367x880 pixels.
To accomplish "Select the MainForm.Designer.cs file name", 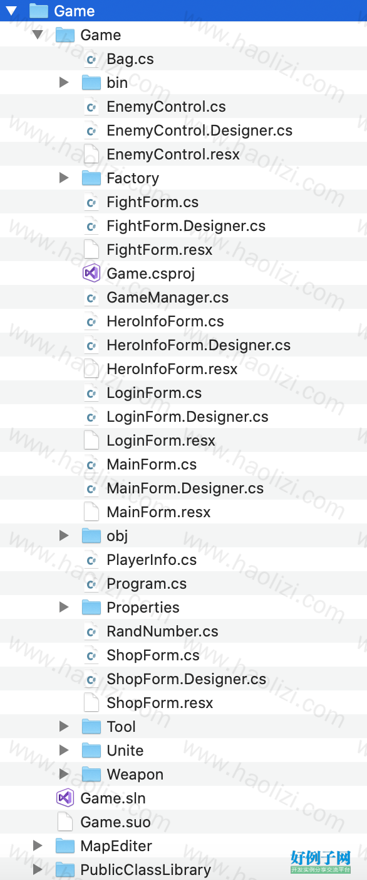I will coord(185,488).
